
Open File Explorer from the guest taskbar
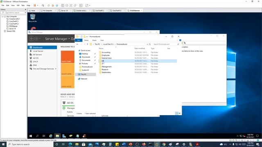[57, 136]
